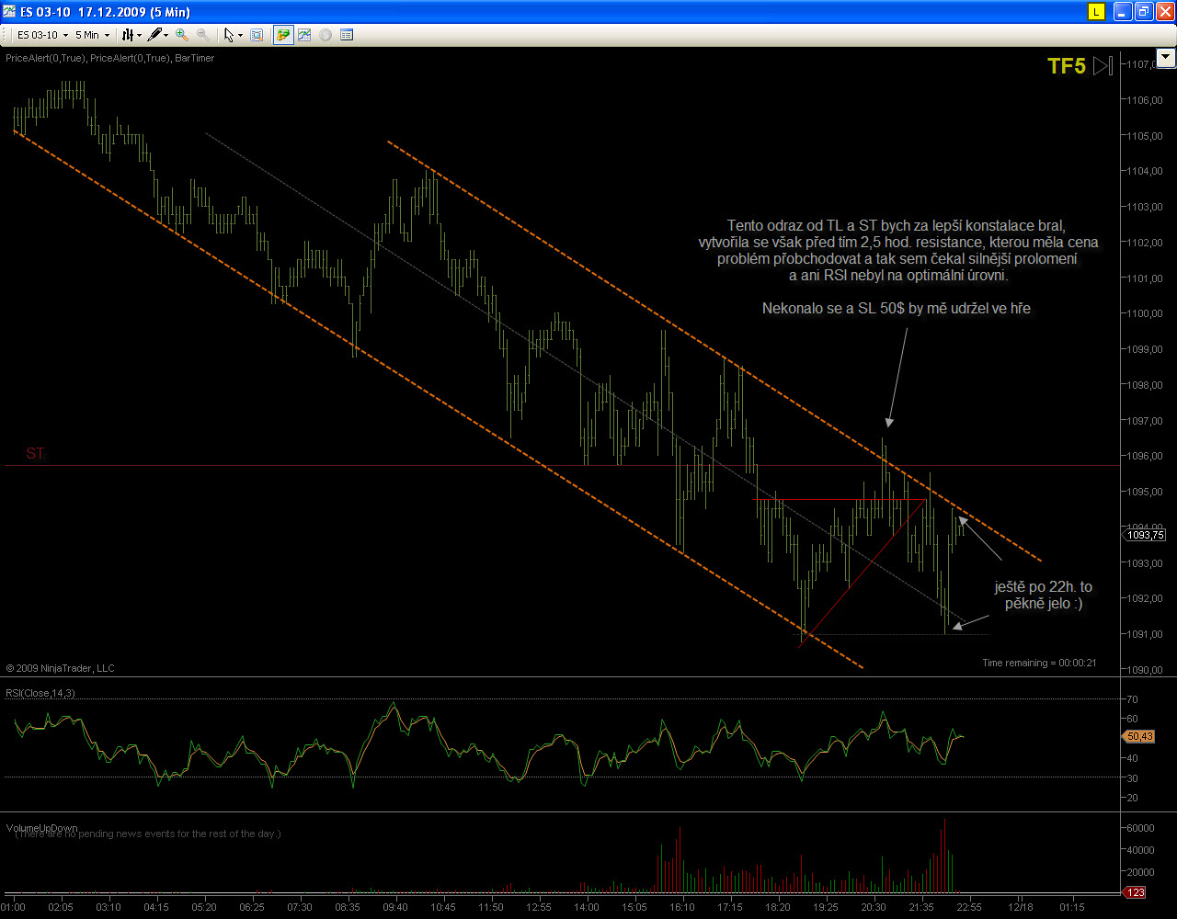Click the 12/18 date axis label
The height and width of the screenshot is (919, 1177).
click(1021, 907)
